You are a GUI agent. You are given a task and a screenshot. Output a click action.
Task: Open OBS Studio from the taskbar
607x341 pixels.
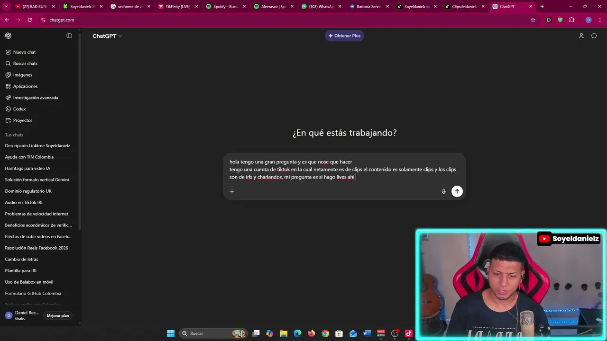395,333
